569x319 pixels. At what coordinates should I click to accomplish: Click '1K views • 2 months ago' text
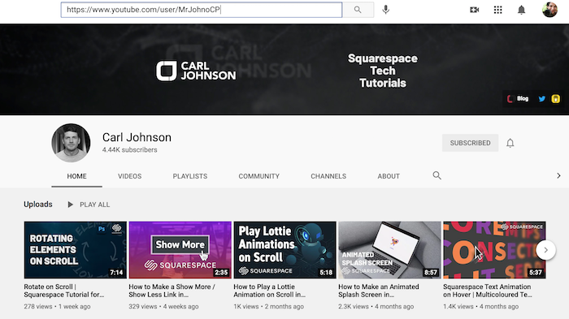click(268, 306)
